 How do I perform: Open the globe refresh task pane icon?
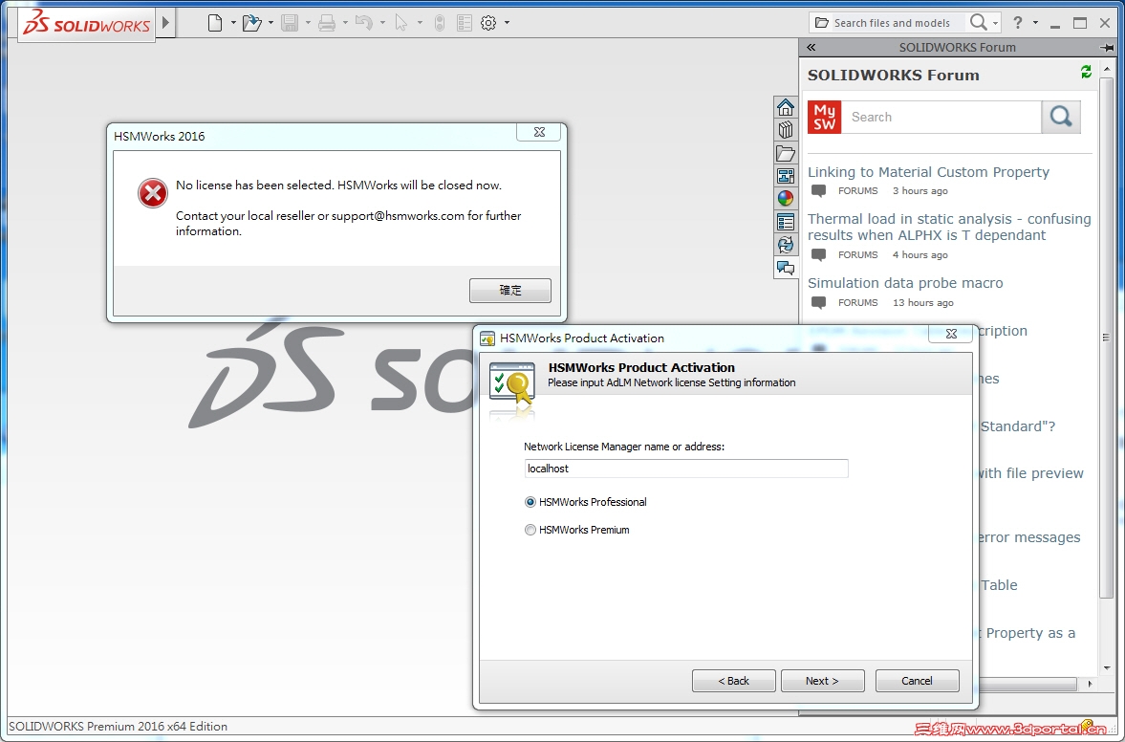click(x=786, y=245)
